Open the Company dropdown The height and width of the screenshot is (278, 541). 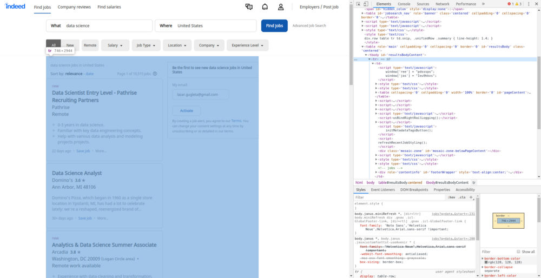tap(209, 45)
